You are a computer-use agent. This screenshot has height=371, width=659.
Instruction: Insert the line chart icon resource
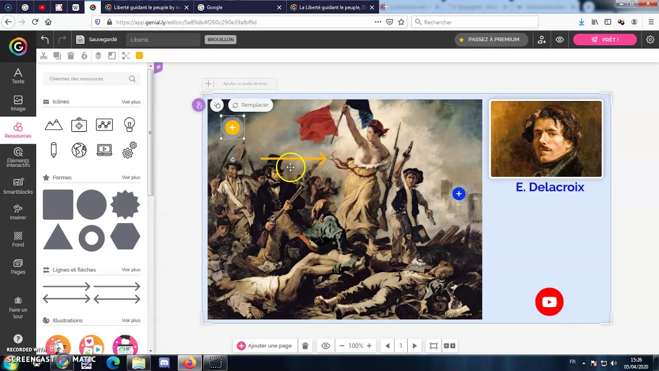pos(105,125)
